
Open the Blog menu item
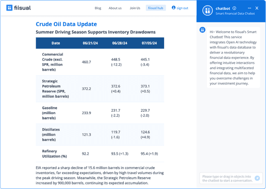[x=98, y=8]
